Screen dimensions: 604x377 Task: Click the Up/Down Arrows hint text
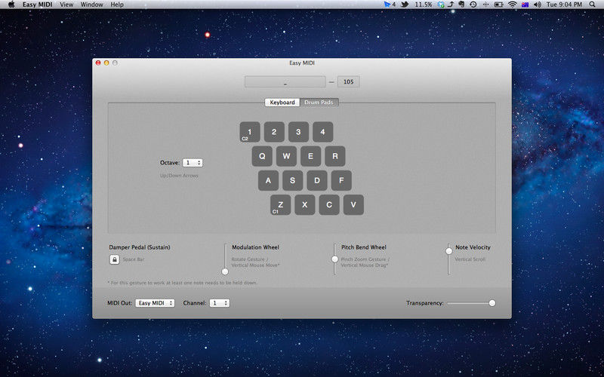point(179,176)
